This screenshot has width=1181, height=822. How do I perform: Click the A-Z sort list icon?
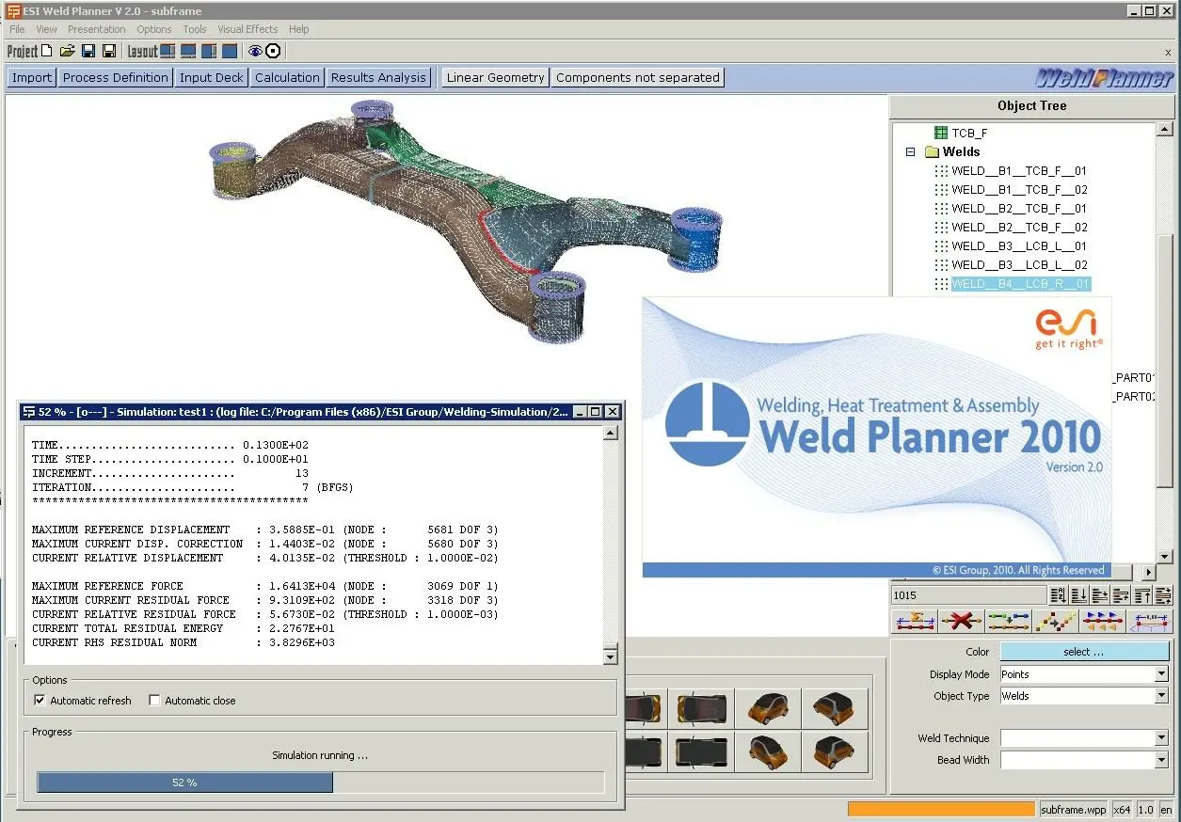pos(1059,594)
